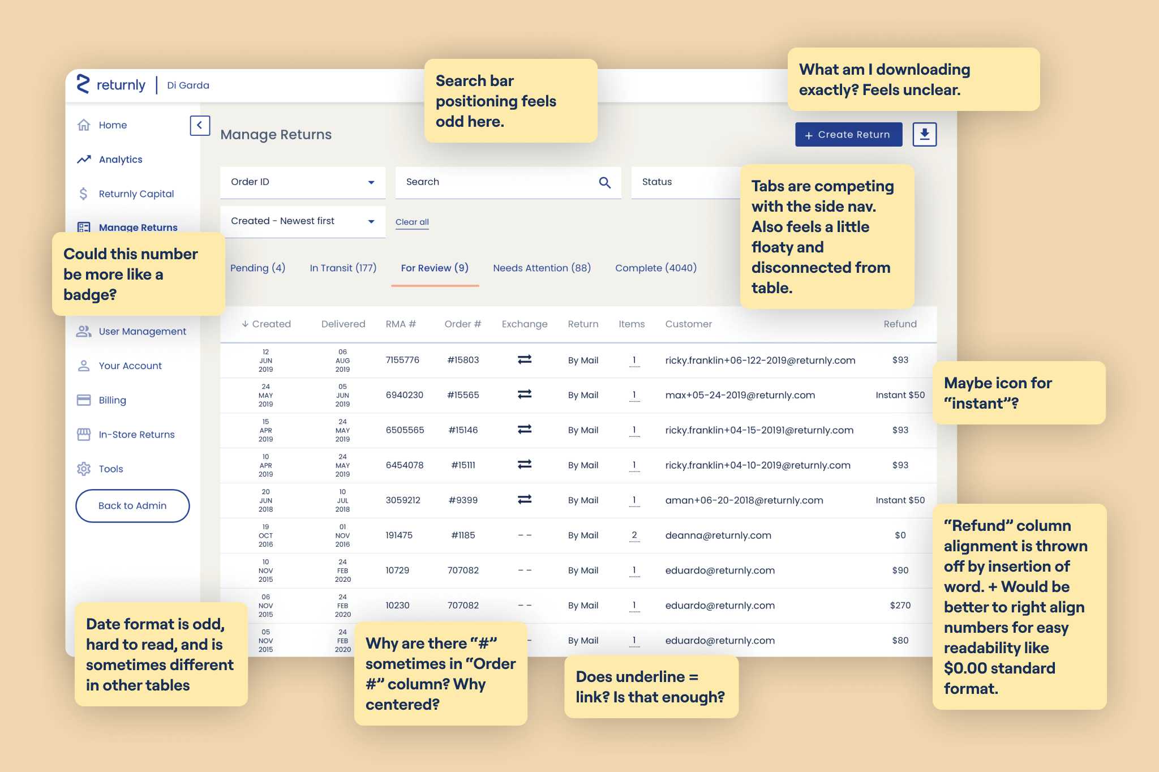Click the Customer column header

tap(689, 324)
